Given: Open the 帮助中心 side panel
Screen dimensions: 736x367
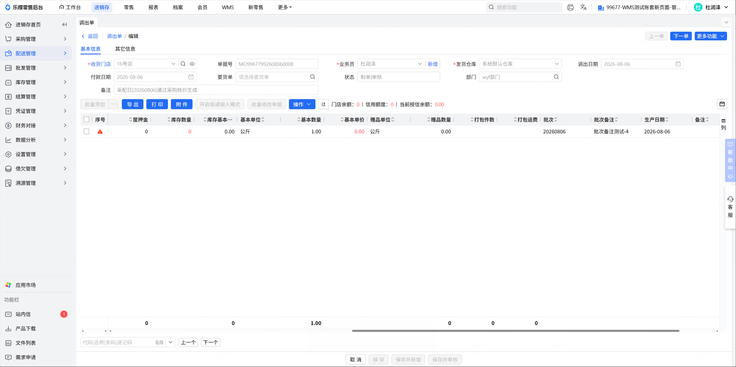Looking at the screenshot, I should coord(730,160).
